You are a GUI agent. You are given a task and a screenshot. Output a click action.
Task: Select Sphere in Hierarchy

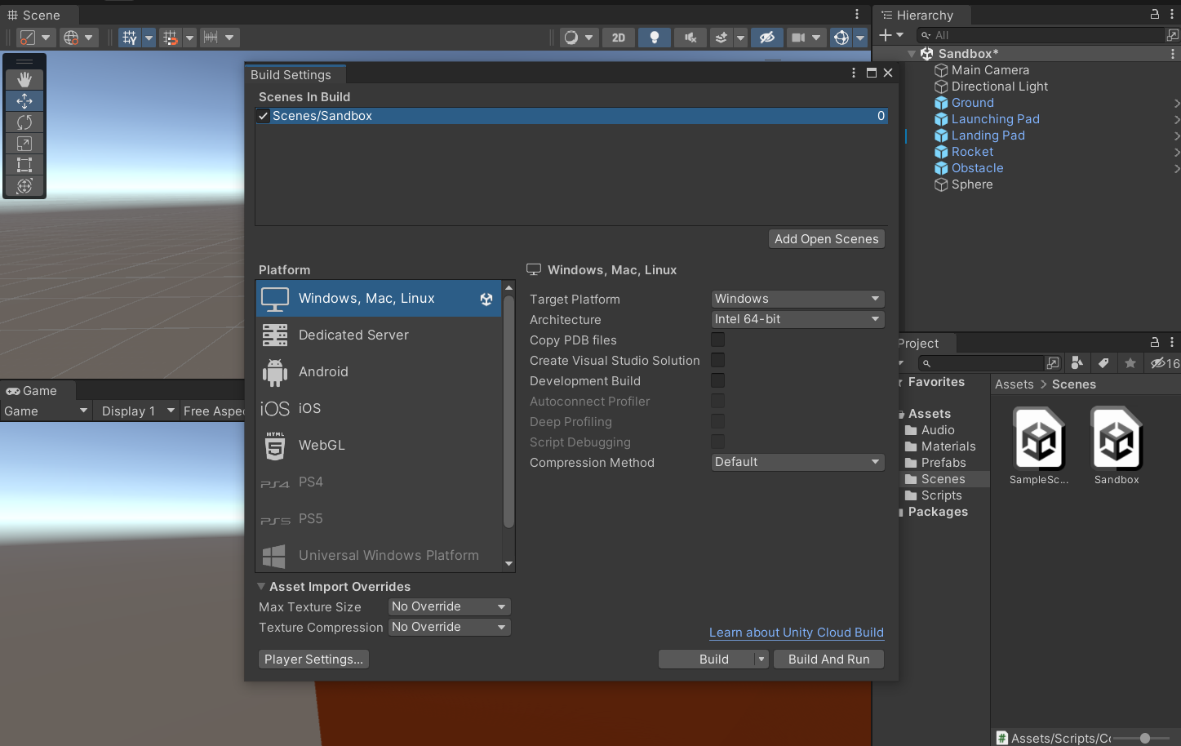[972, 184]
